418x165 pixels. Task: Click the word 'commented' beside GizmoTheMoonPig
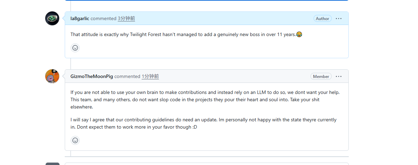(x=127, y=76)
